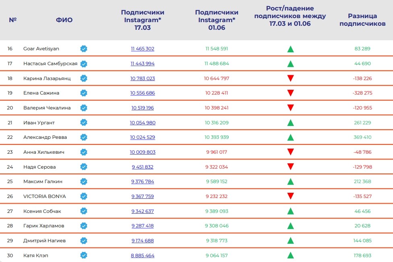Click red decline arrow for Елена Сажина
The width and height of the screenshot is (393, 262).
[x=290, y=93]
